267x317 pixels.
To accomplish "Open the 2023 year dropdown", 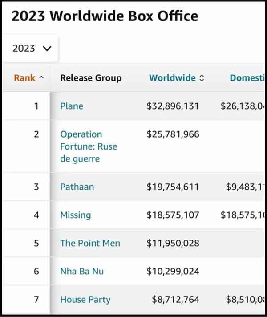I will (x=32, y=48).
